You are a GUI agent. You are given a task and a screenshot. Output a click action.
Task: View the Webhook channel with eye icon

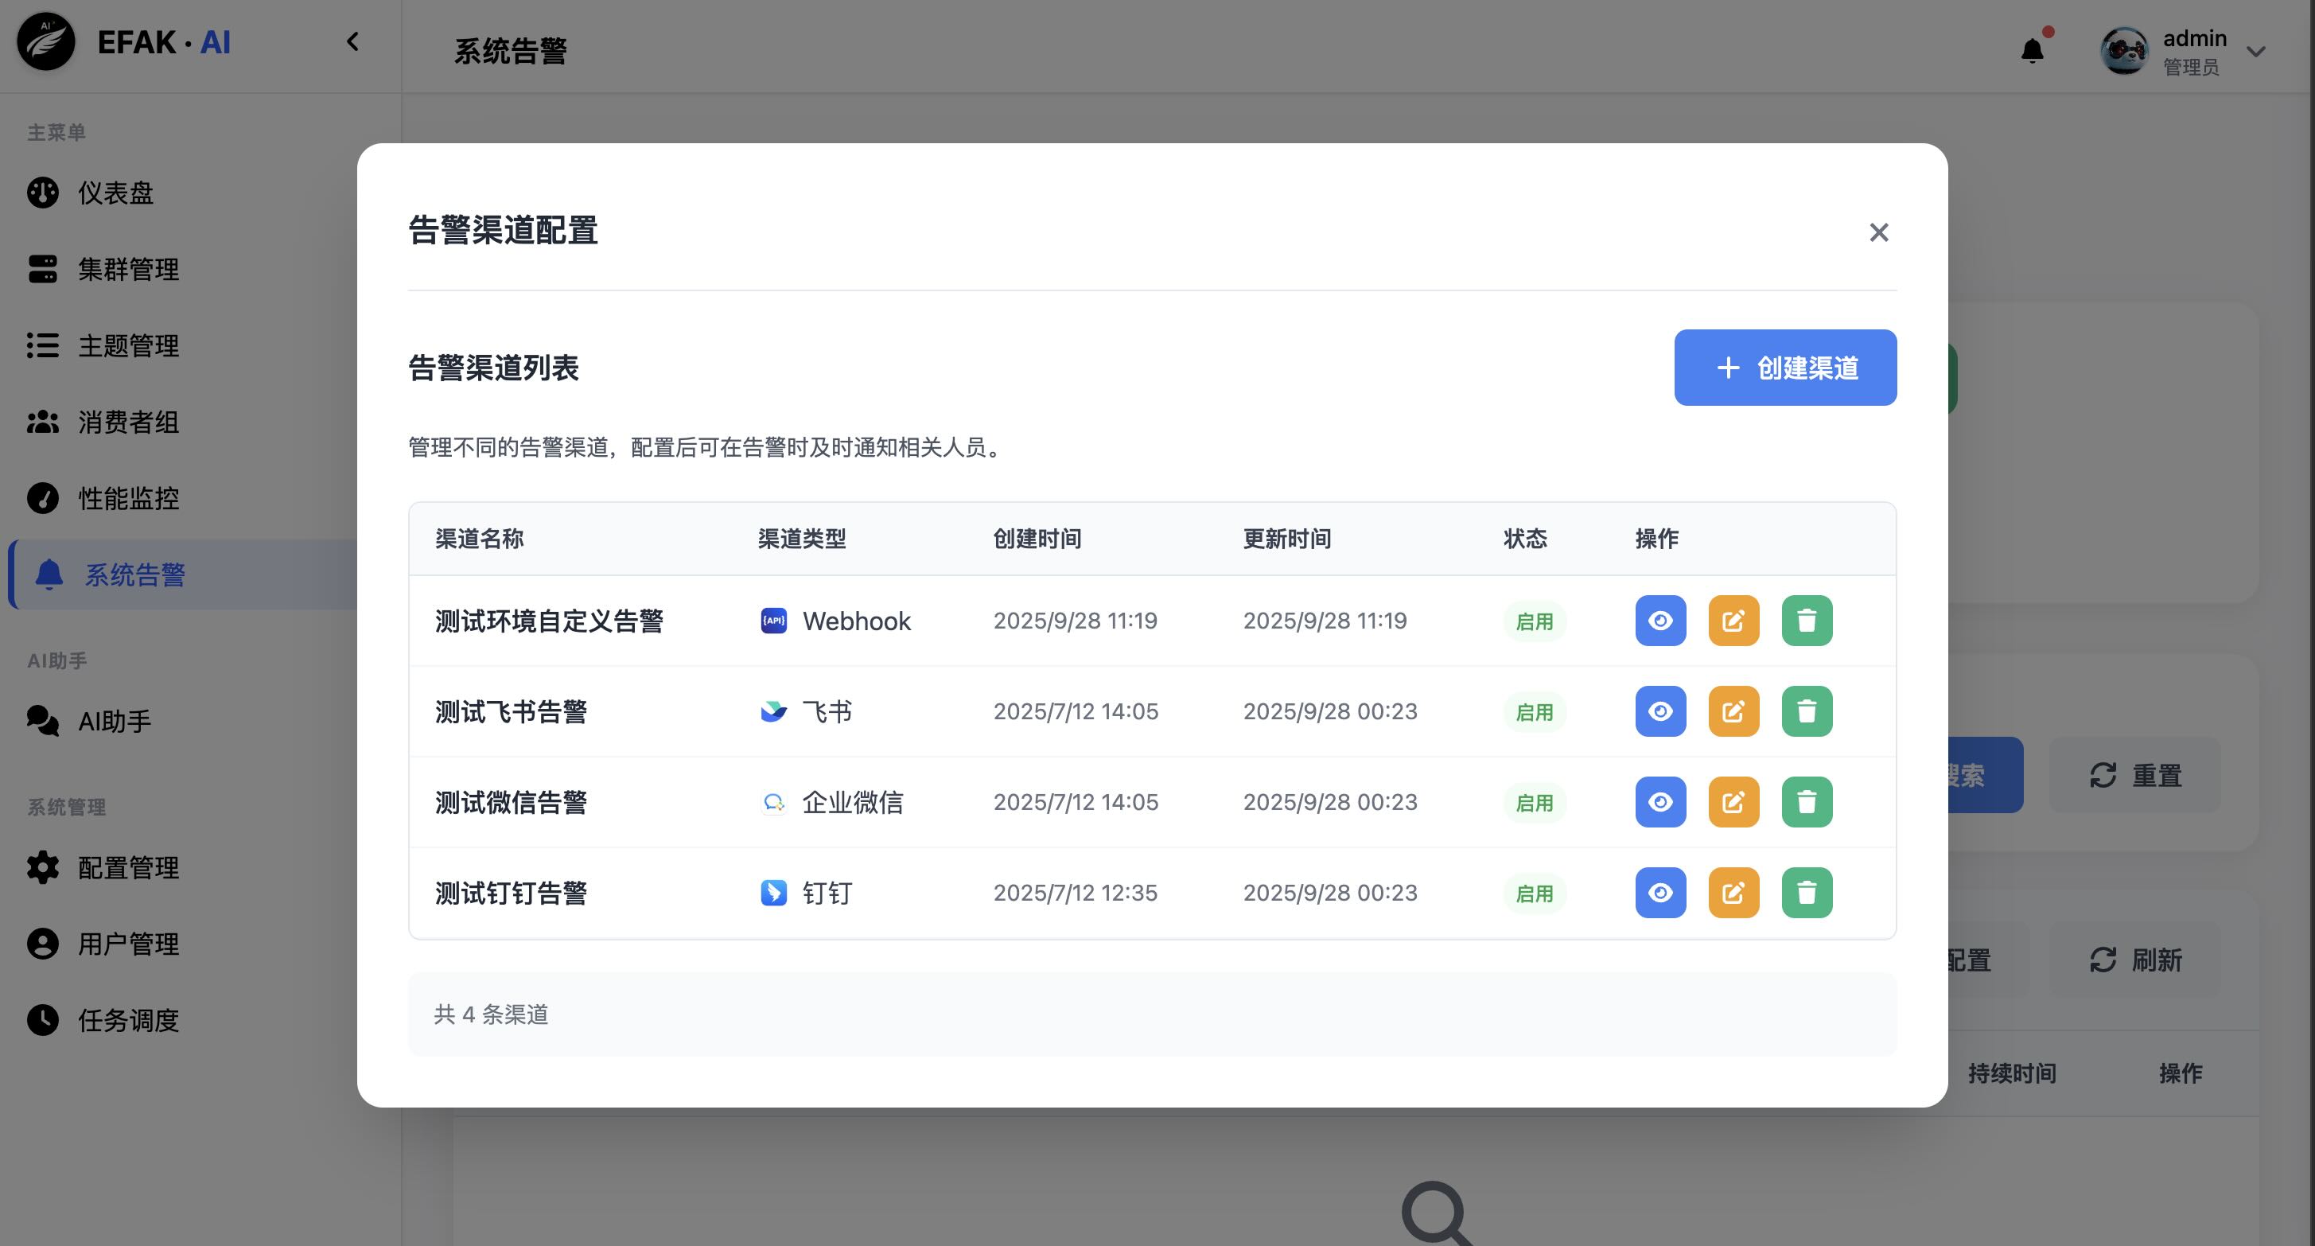click(1659, 621)
